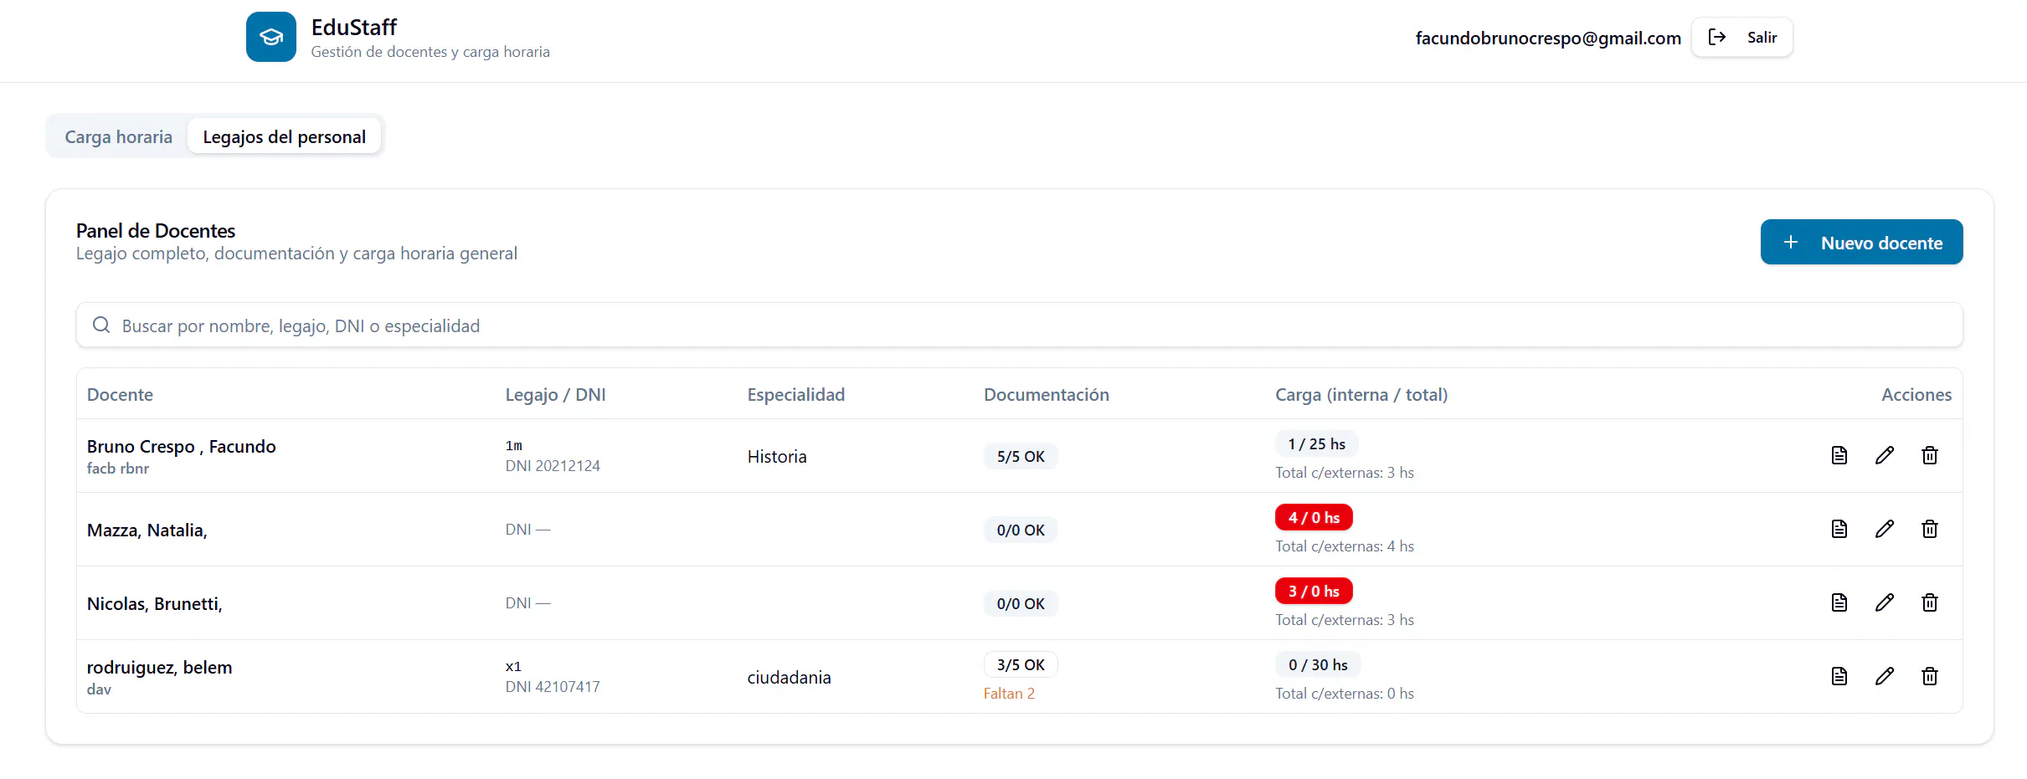Edit Nicolas, Brunetti with pencil icon
2027x779 pixels.
(1885, 602)
